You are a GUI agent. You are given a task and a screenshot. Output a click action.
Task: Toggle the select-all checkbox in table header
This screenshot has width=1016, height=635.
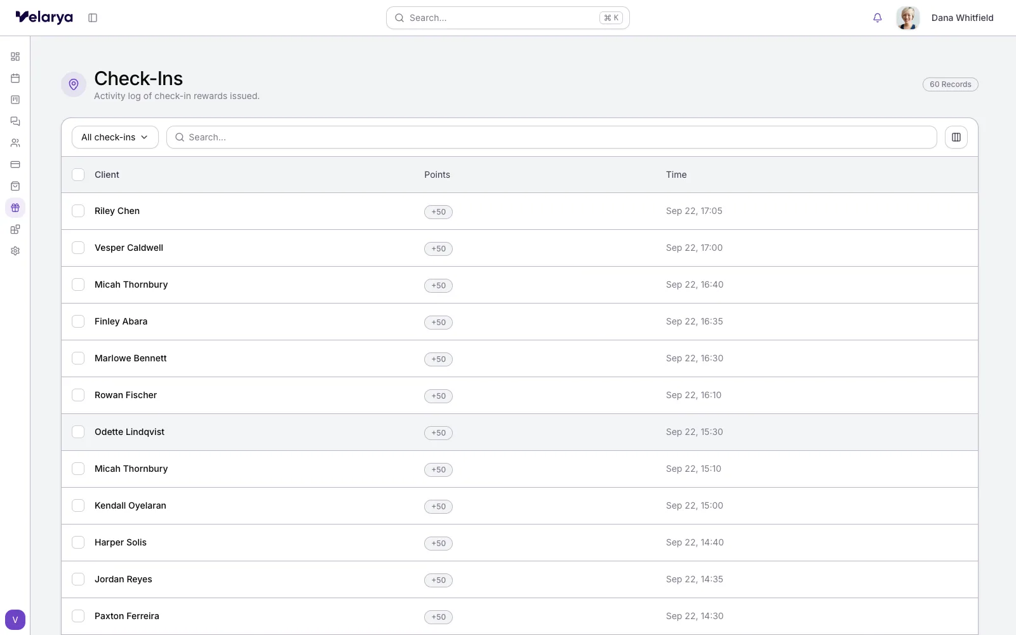pyautogui.click(x=78, y=175)
